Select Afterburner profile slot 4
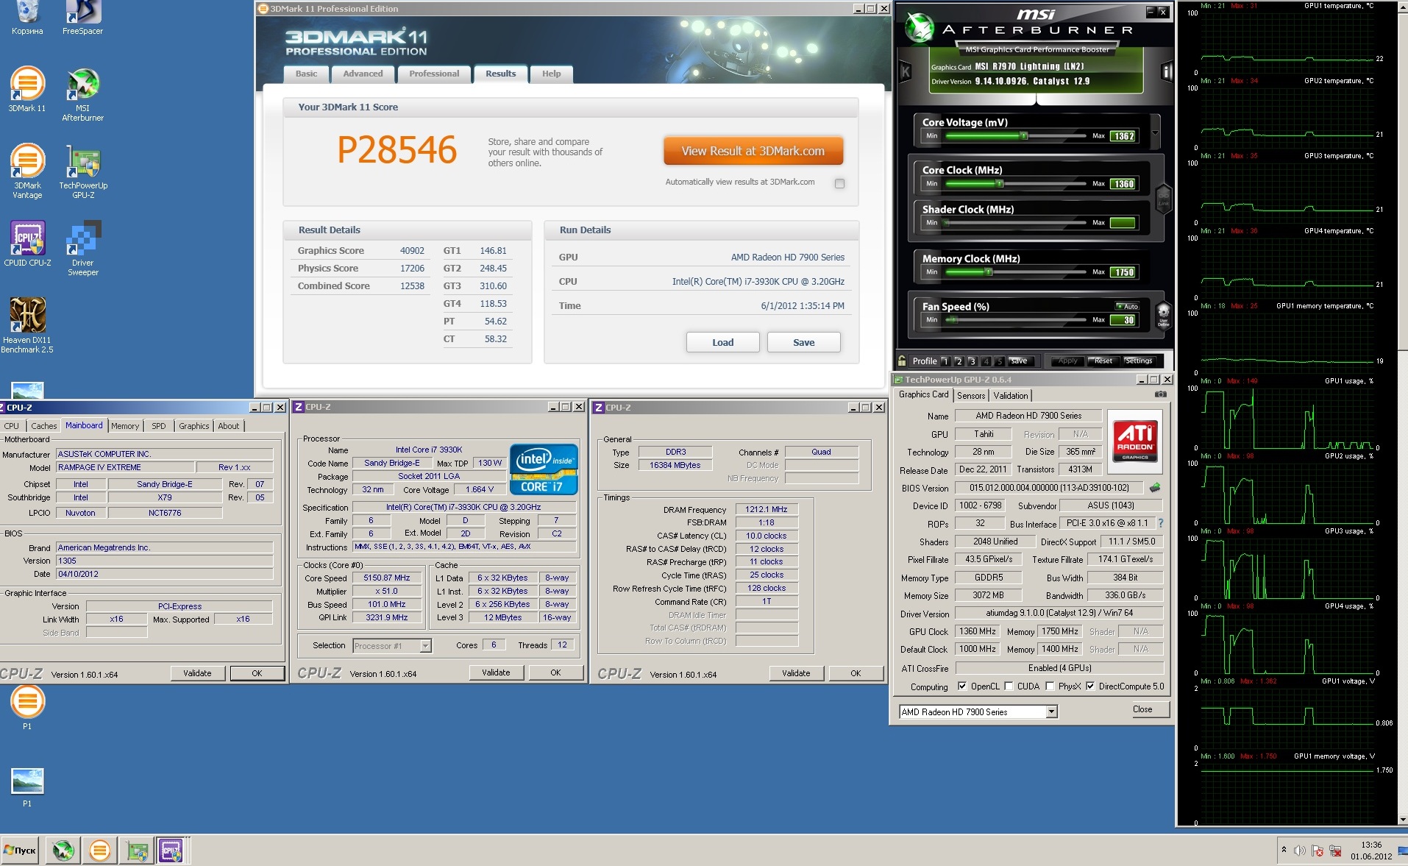1408x866 pixels. (x=986, y=361)
